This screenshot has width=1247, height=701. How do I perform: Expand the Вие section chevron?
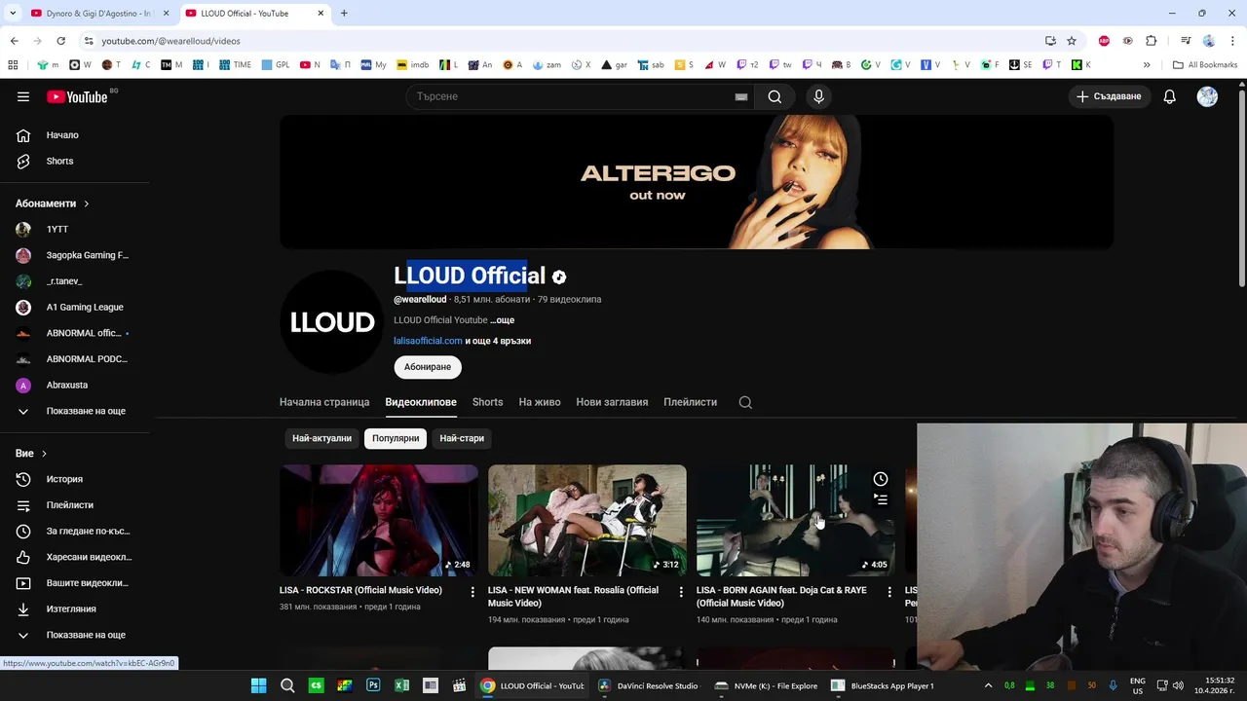[x=44, y=454]
